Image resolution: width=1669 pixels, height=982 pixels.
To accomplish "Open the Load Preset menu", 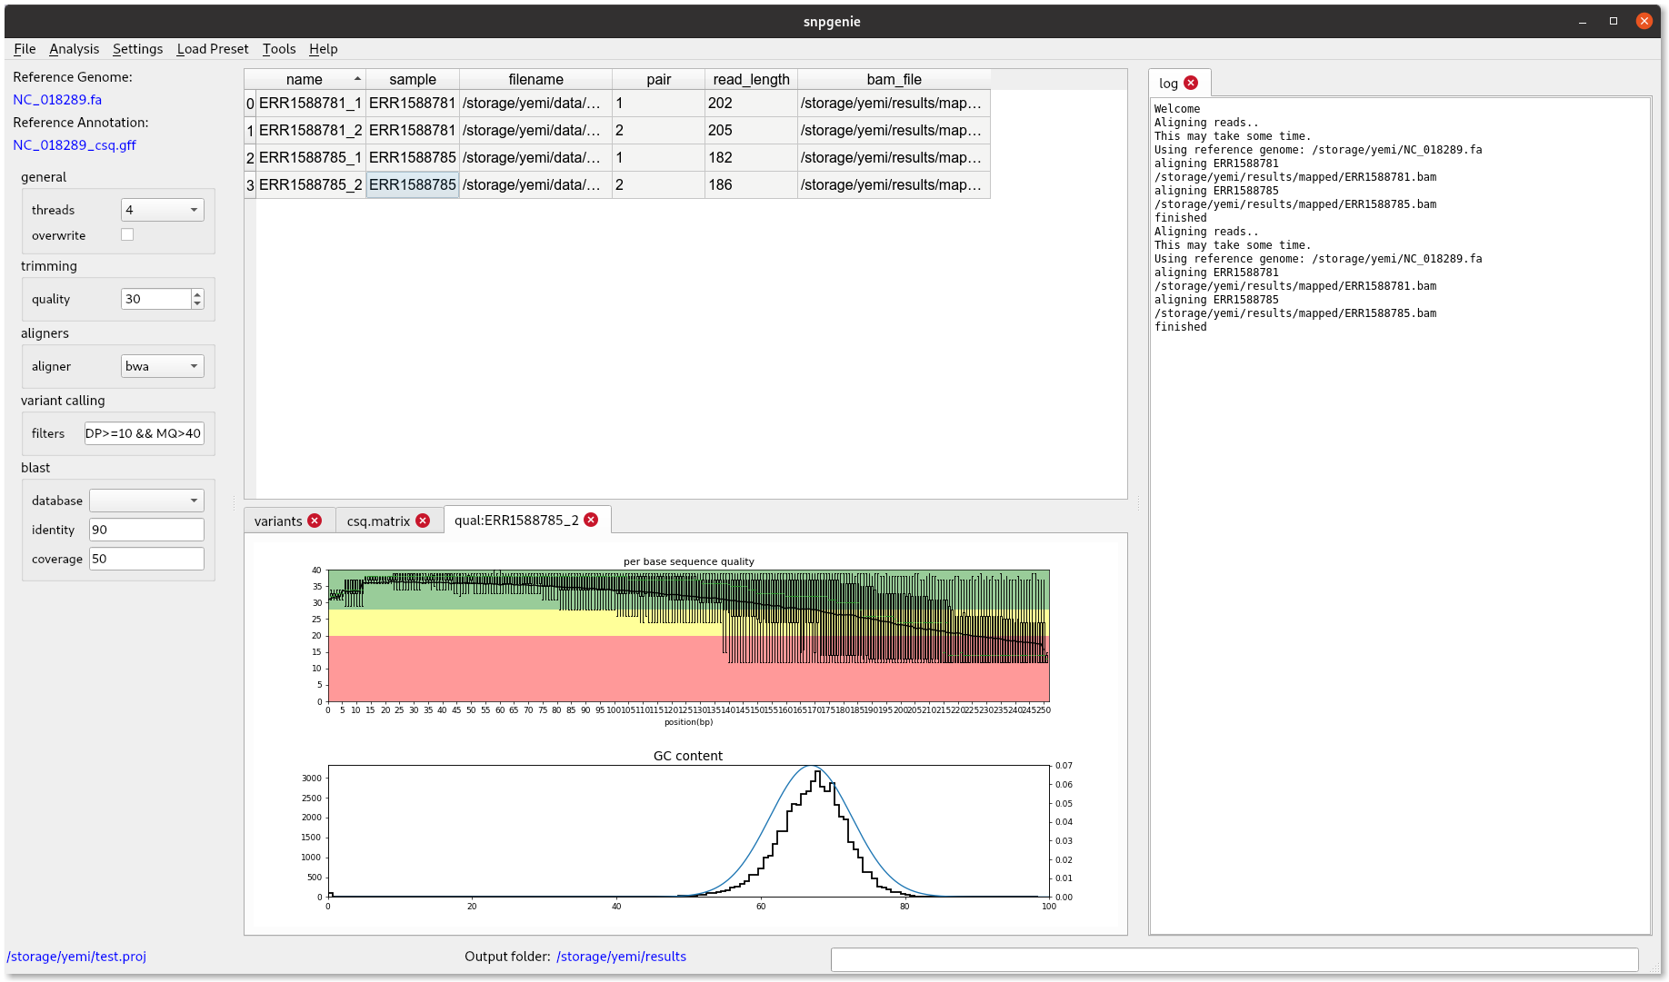I will point(212,49).
